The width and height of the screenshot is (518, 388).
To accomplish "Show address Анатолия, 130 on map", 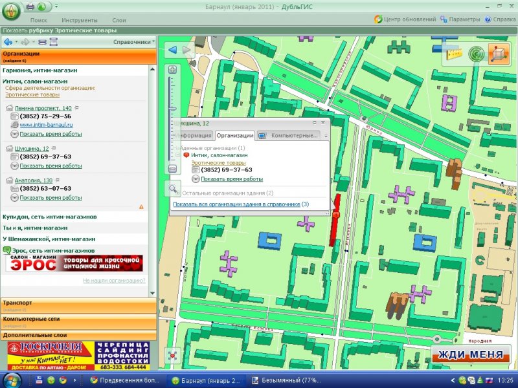I will [34, 180].
